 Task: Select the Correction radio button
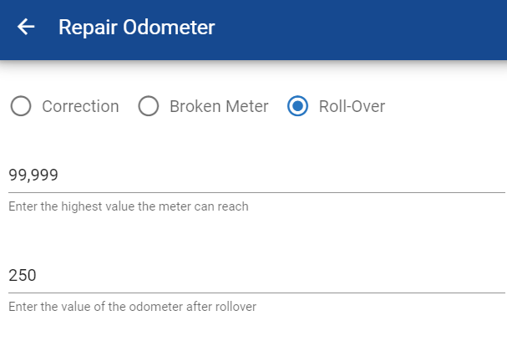coord(21,106)
